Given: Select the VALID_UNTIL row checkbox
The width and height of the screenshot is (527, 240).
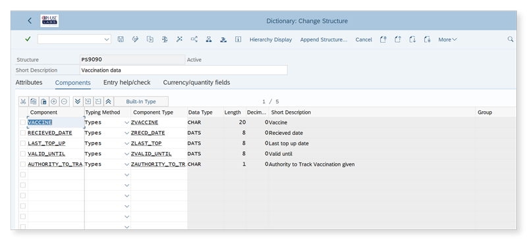Looking at the screenshot, I should click(23, 154).
